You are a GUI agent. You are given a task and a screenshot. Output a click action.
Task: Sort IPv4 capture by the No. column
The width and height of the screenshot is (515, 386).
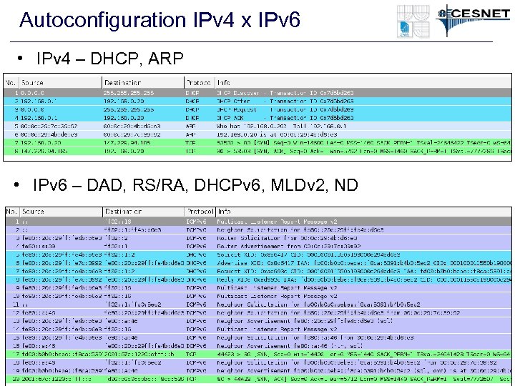(x=11, y=83)
